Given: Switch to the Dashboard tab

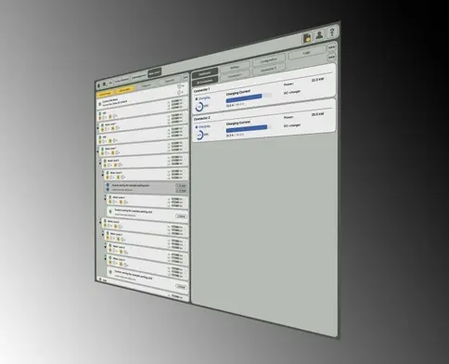Looking at the screenshot, I should coord(204,73).
